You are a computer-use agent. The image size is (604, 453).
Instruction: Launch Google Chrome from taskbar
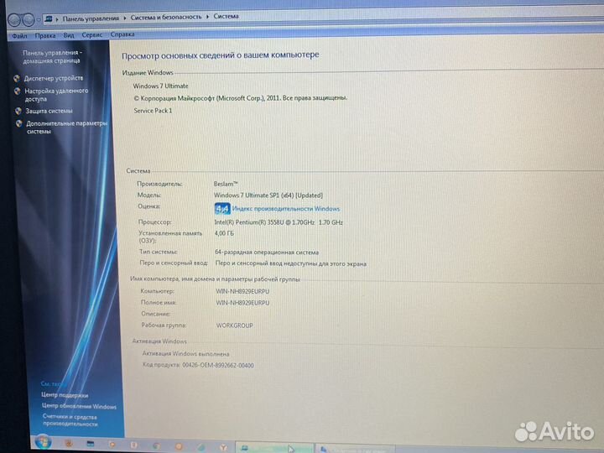156,445
